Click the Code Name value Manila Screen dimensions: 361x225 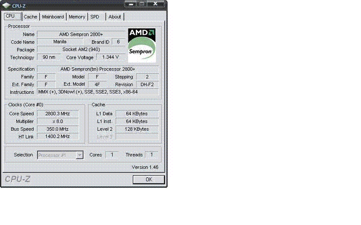click(60, 42)
